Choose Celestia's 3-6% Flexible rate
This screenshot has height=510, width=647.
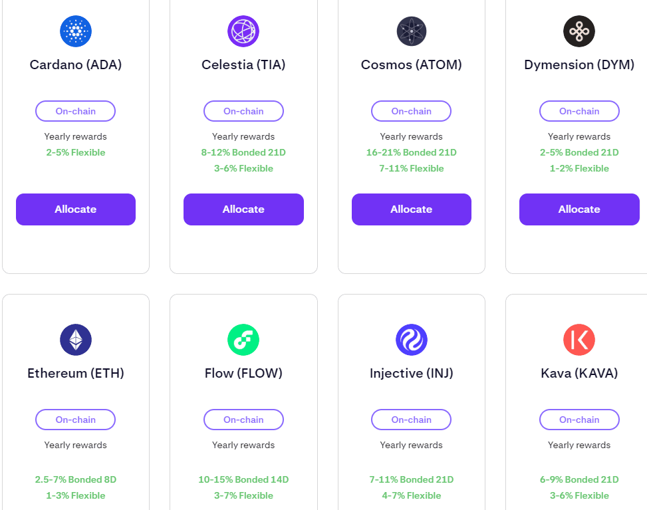point(243,168)
